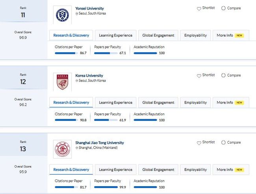Enable Compare for Yonsei University
The width and height of the screenshot is (256, 194).
(x=224, y=8)
